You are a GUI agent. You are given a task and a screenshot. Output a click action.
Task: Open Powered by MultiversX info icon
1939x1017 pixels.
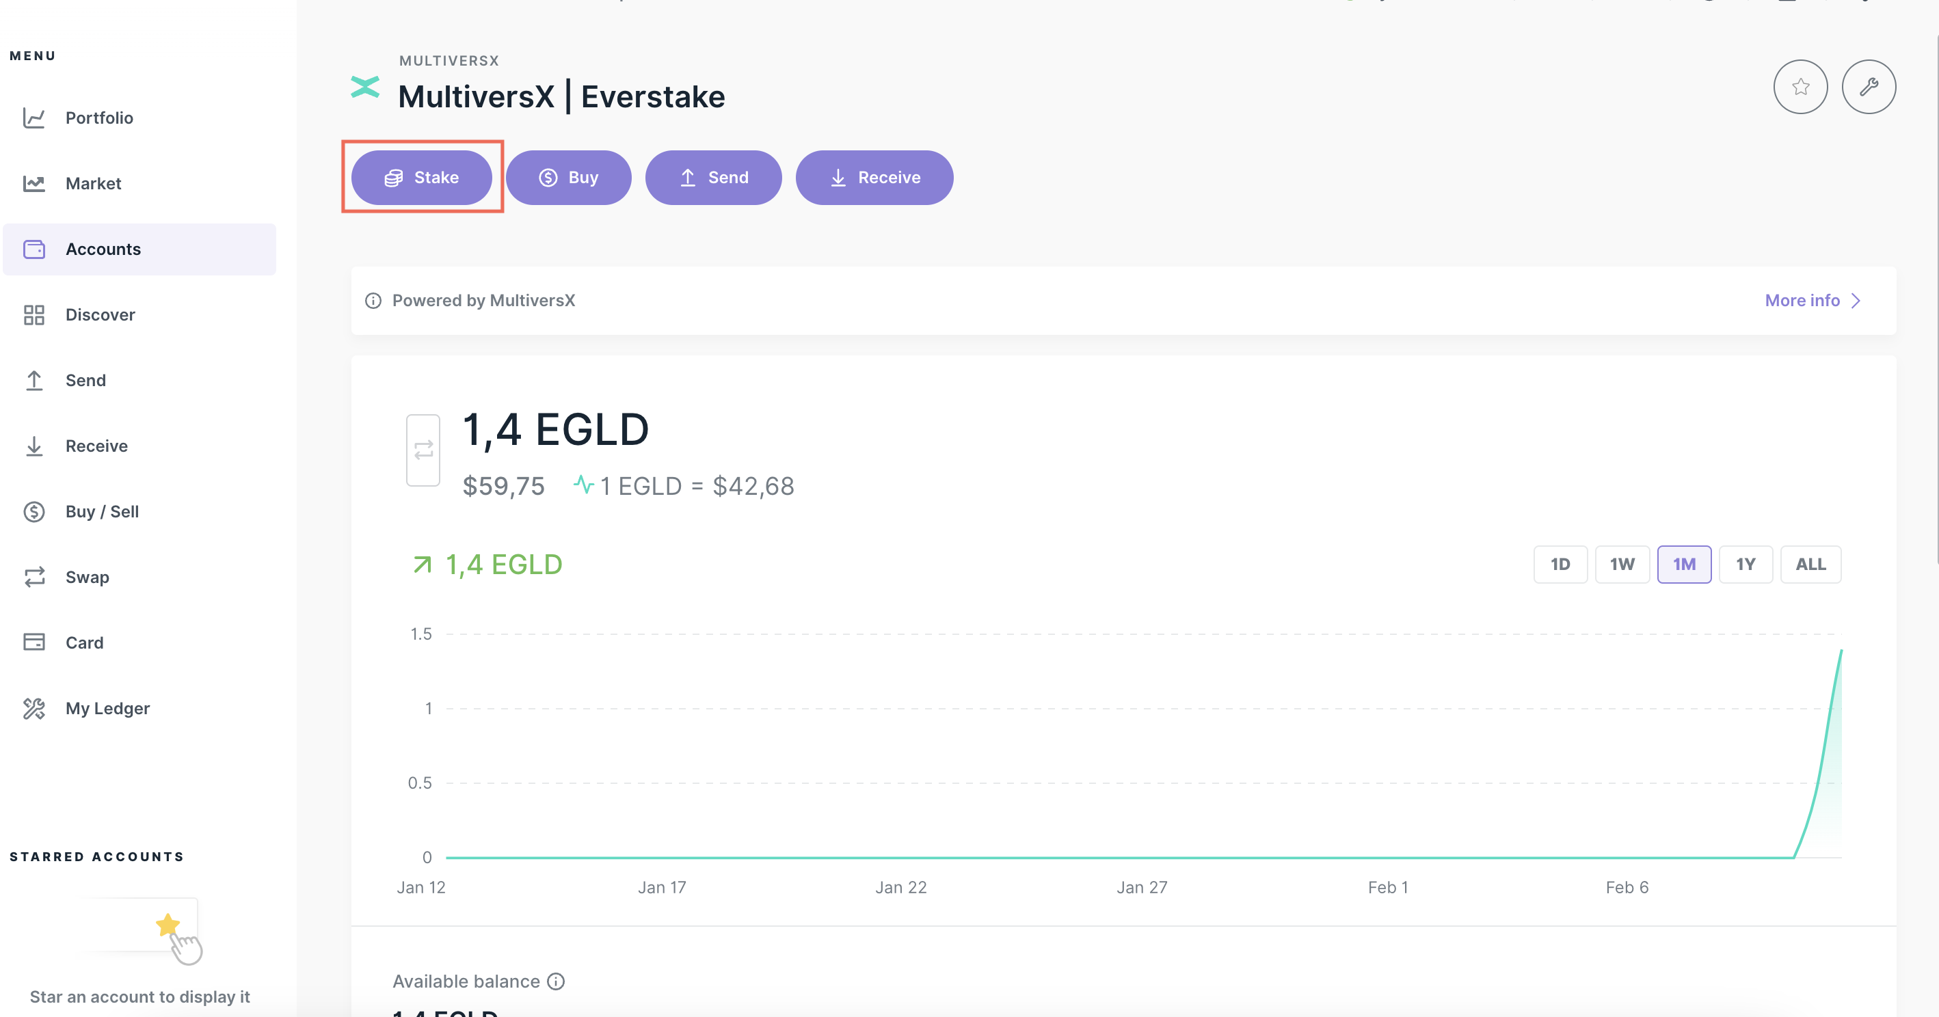point(373,300)
